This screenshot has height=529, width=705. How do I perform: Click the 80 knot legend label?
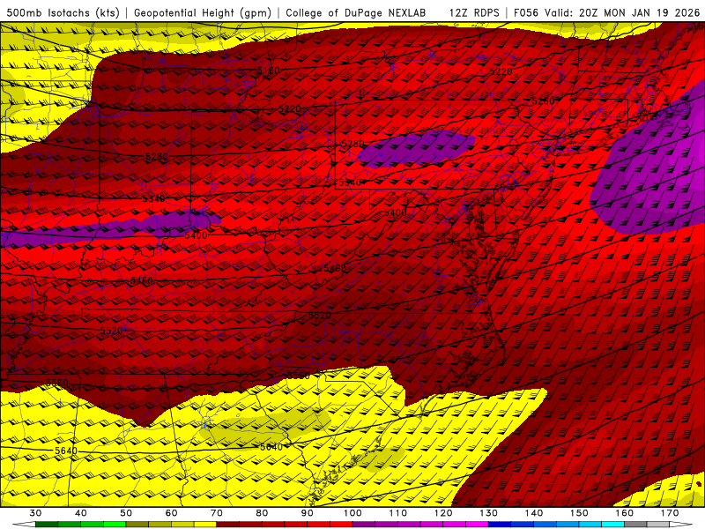click(x=262, y=513)
